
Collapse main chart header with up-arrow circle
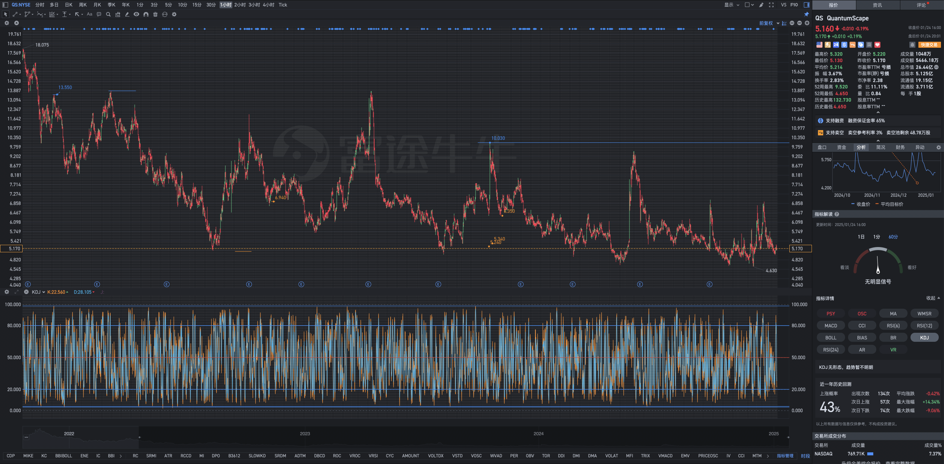coord(17,23)
